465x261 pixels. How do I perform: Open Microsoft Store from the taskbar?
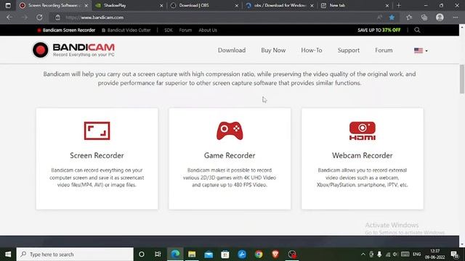click(225, 254)
